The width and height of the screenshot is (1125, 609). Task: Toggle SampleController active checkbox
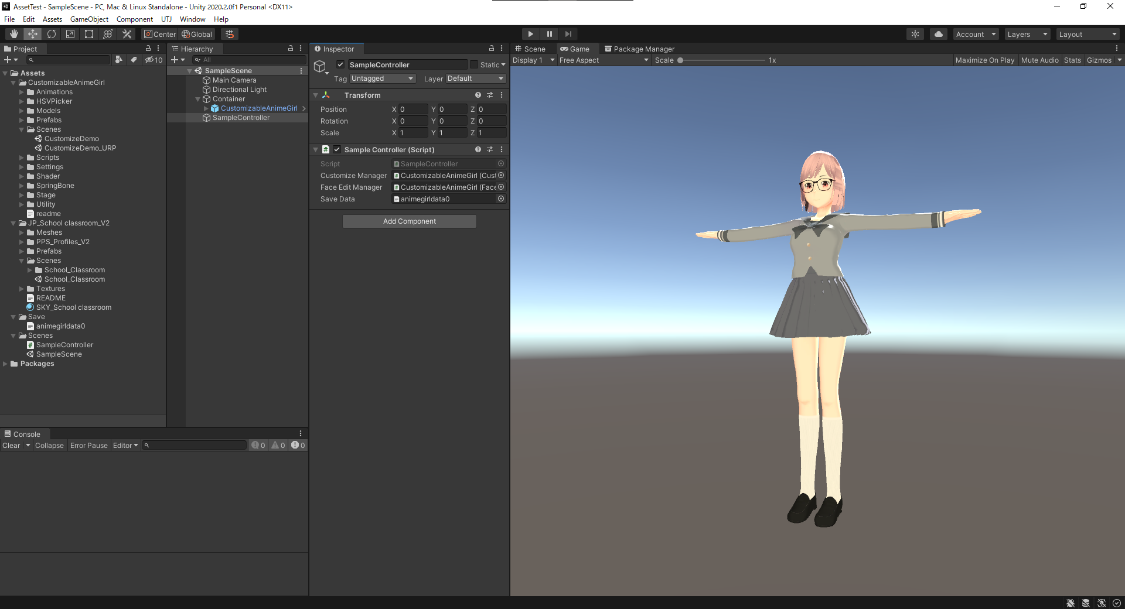point(340,64)
